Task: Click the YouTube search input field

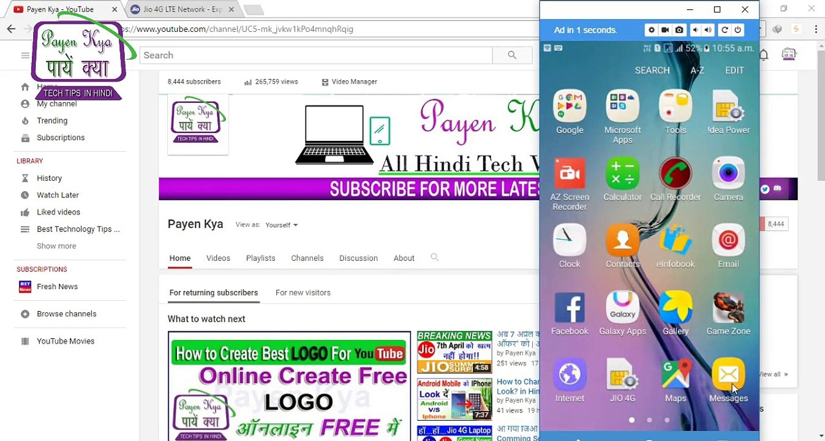Action: 316,55
